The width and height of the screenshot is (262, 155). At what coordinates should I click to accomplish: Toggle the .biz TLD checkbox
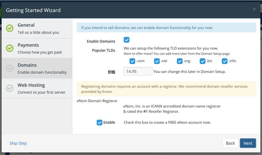click(x=202, y=61)
